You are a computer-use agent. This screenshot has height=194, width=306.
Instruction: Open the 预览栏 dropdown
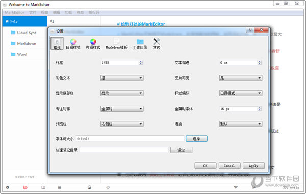click(122, 124)
